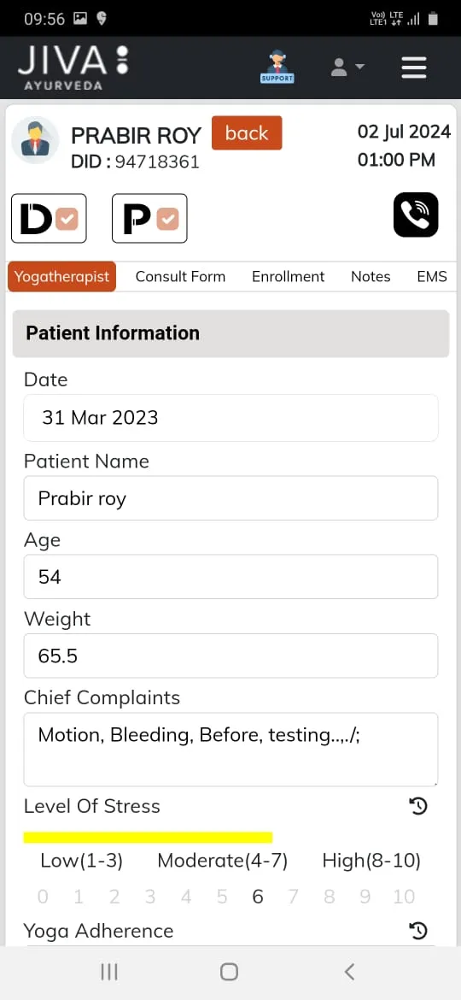This screenshot has height=1000, width=461.
Task: Toggle the P checkbox button
Action: pyautogui.click(x=149, y=219)
